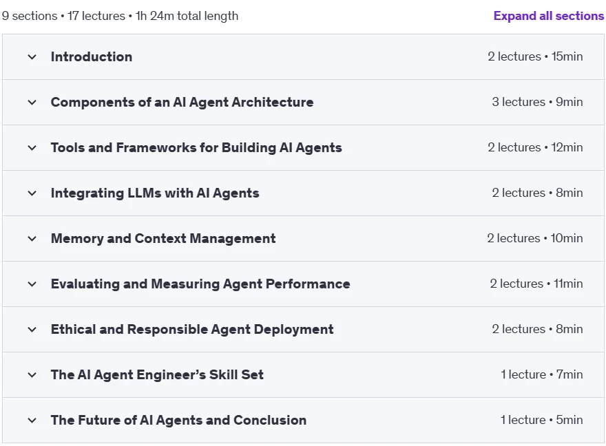Click chevron beside The AI Agent Engineer's Skill Set
Viewport: 606px width, 446px height.
tap(32, 375)
